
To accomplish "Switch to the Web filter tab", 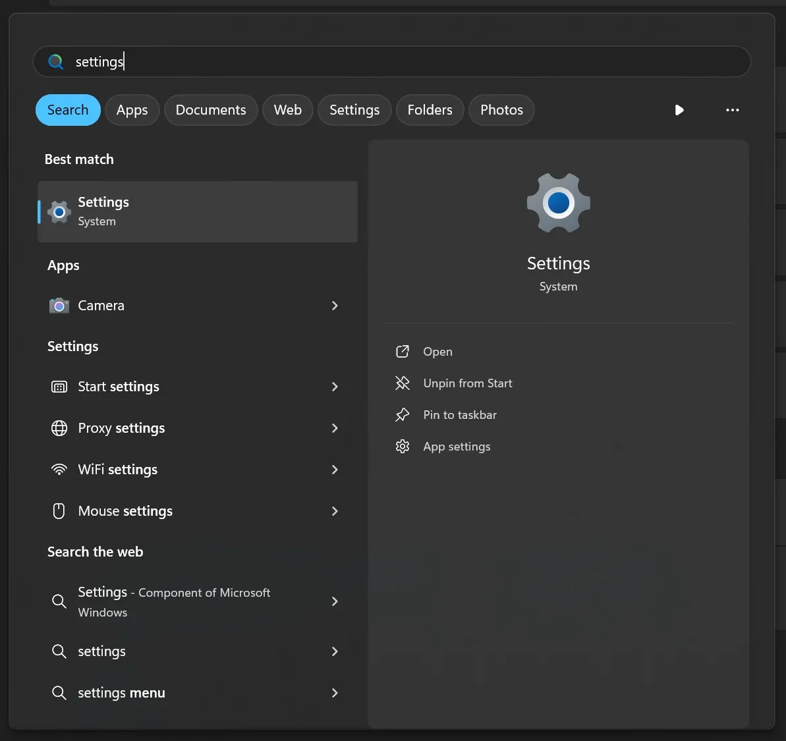I will point(288,110).
